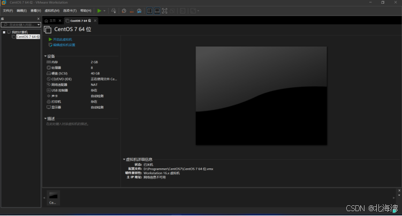This screenshot has width=402, height=216.
Task: Click the green Power On toolbar button
Action: [99, 11]
